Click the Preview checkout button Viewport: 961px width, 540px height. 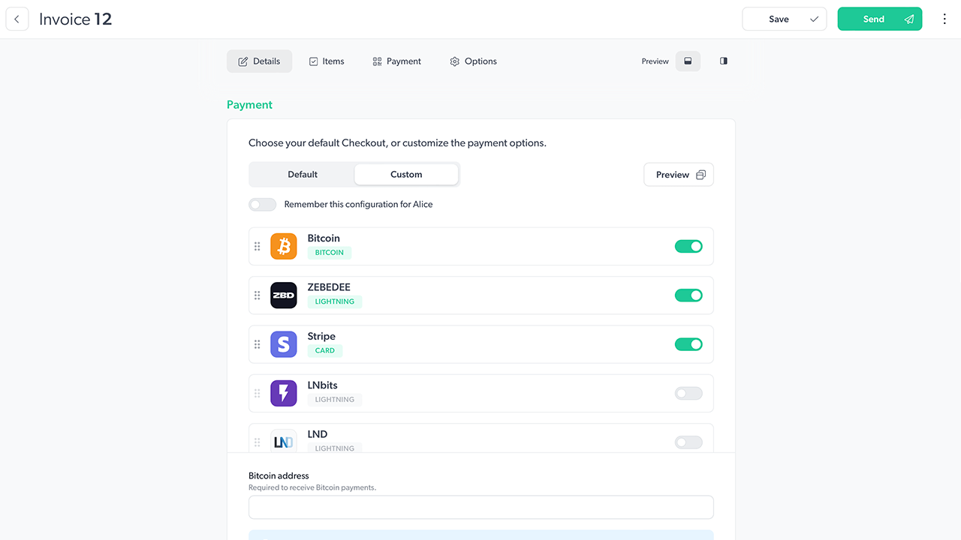tap(678, 174)
